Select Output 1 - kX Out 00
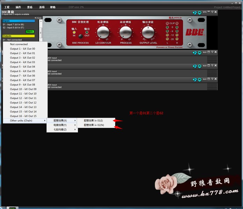 (x=25, y=49)
